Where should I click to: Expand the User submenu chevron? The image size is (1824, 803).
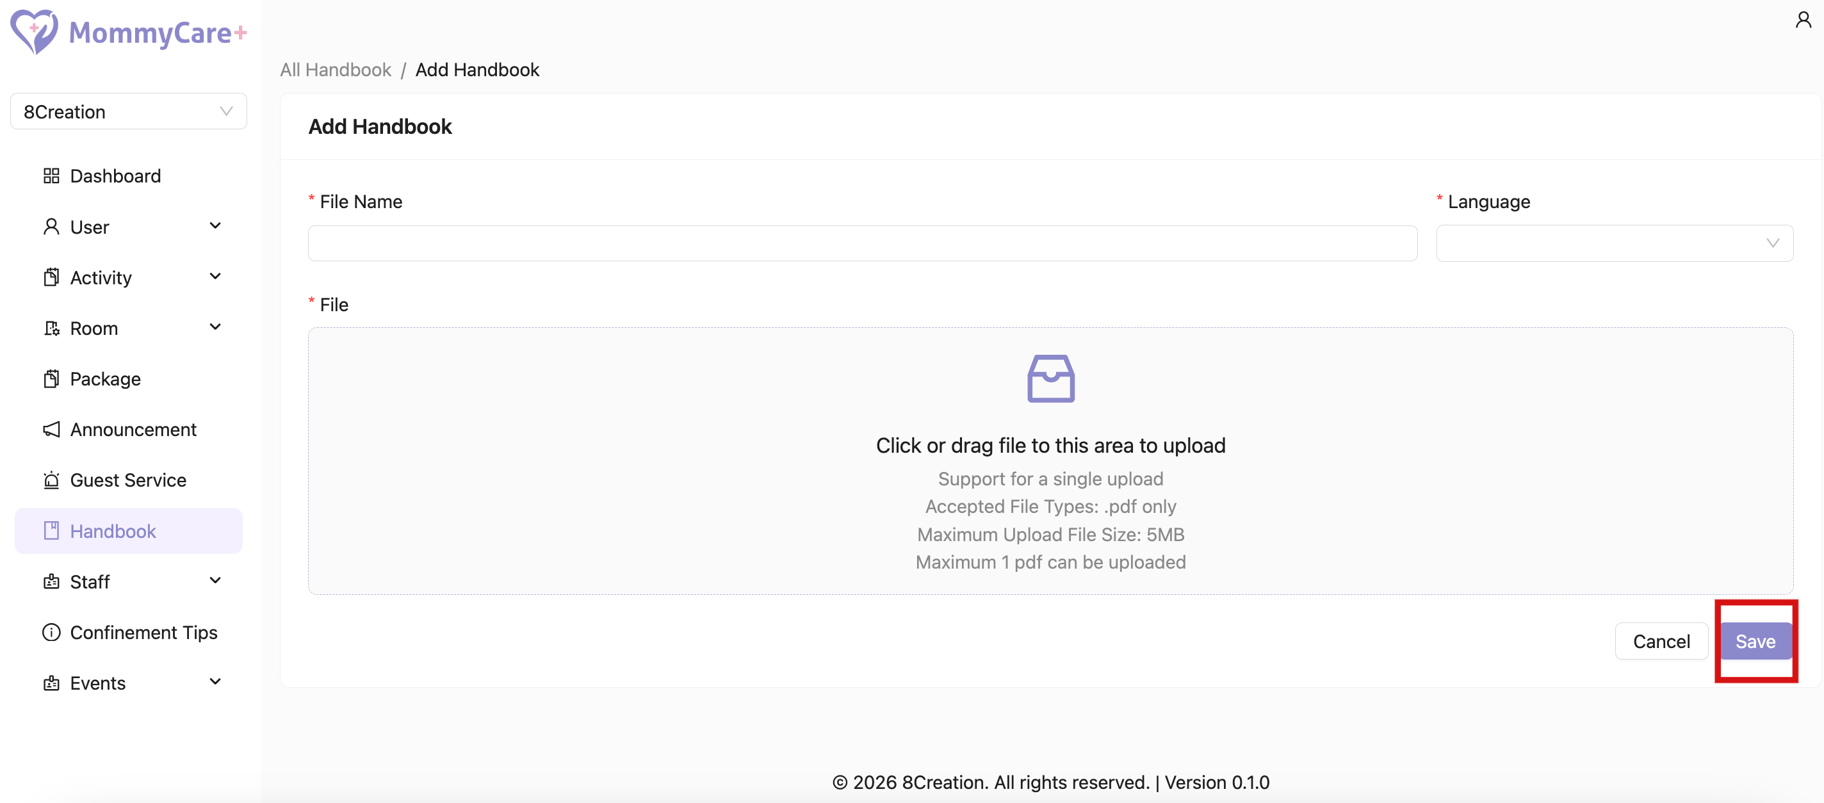[215, 226]
